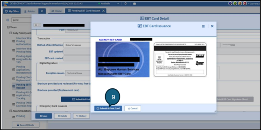Click Submit & Print in EBT Card Detail background
The width and height of the screenshot is (261, 130).
[76, 99]
